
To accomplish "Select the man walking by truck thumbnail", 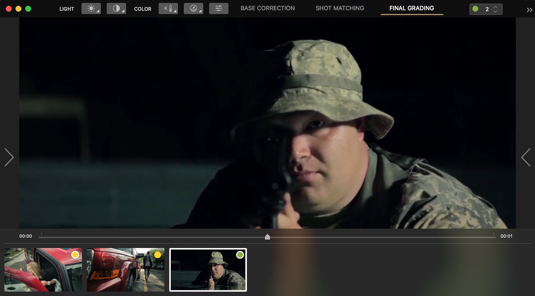I will click(125, 270).
